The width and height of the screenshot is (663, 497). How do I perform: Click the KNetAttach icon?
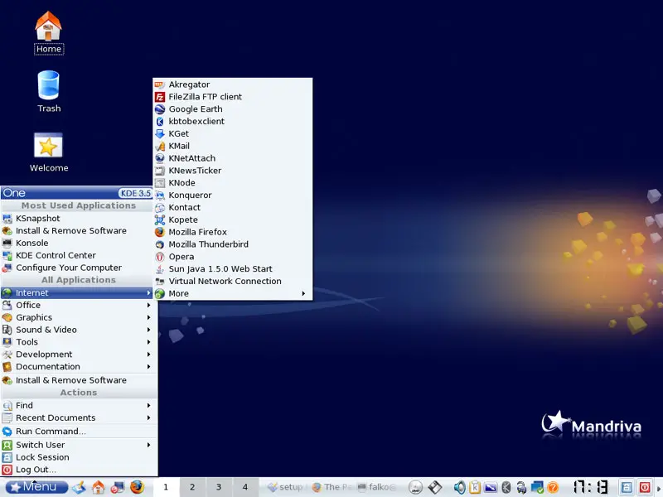click(x=160, y=158)
